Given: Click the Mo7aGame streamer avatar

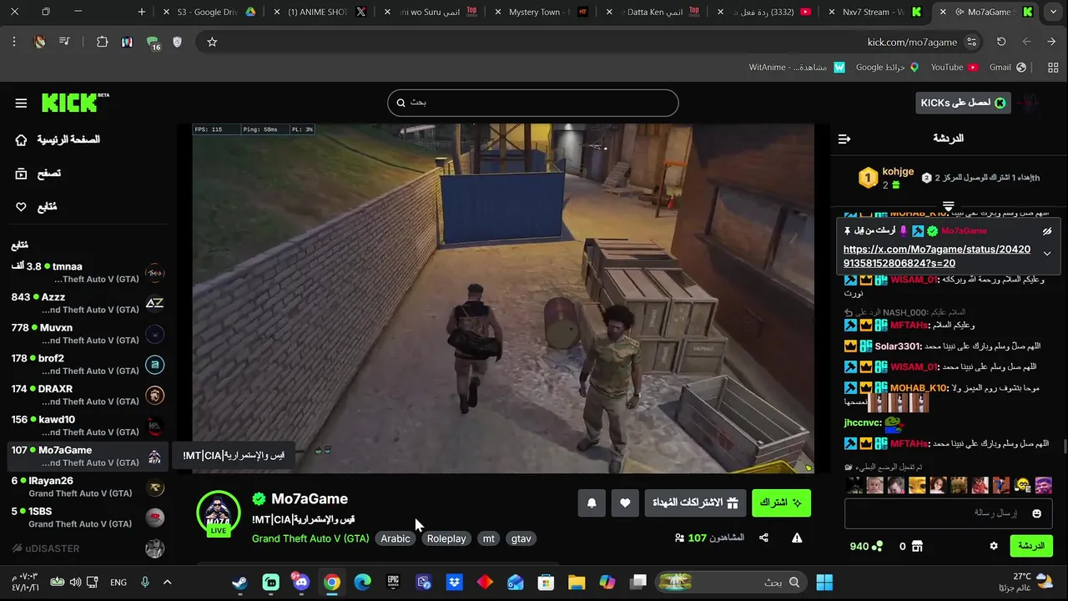Looking at the screenshot, I should pyautogui.click(x=218, y=512).
